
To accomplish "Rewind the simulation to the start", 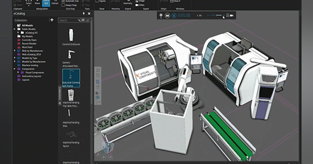I will point(167,15).
